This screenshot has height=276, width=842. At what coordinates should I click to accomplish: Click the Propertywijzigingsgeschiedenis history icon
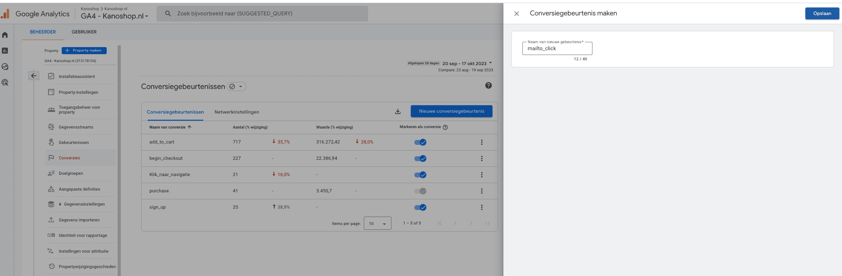coord(52,266)
